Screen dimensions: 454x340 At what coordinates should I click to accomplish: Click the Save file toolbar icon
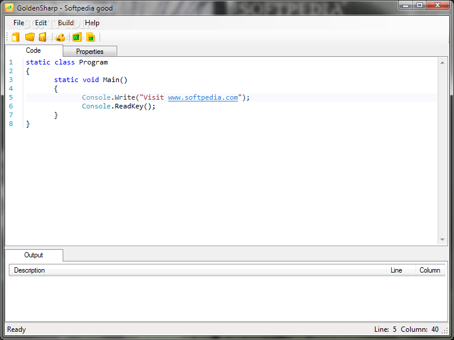[x=43, y=37]
